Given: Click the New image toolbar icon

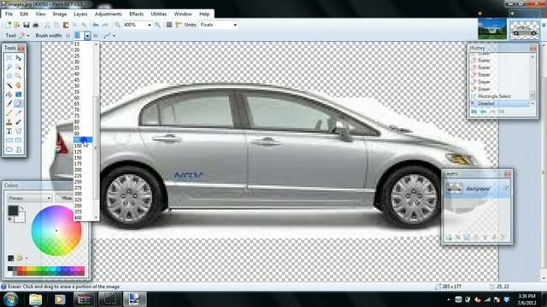Looking at the screenshot, I should click(x=8, y=25).
